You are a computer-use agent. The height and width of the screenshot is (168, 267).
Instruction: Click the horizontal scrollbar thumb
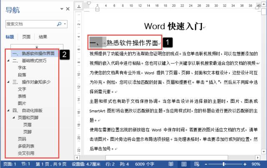(x=166, y=158)
